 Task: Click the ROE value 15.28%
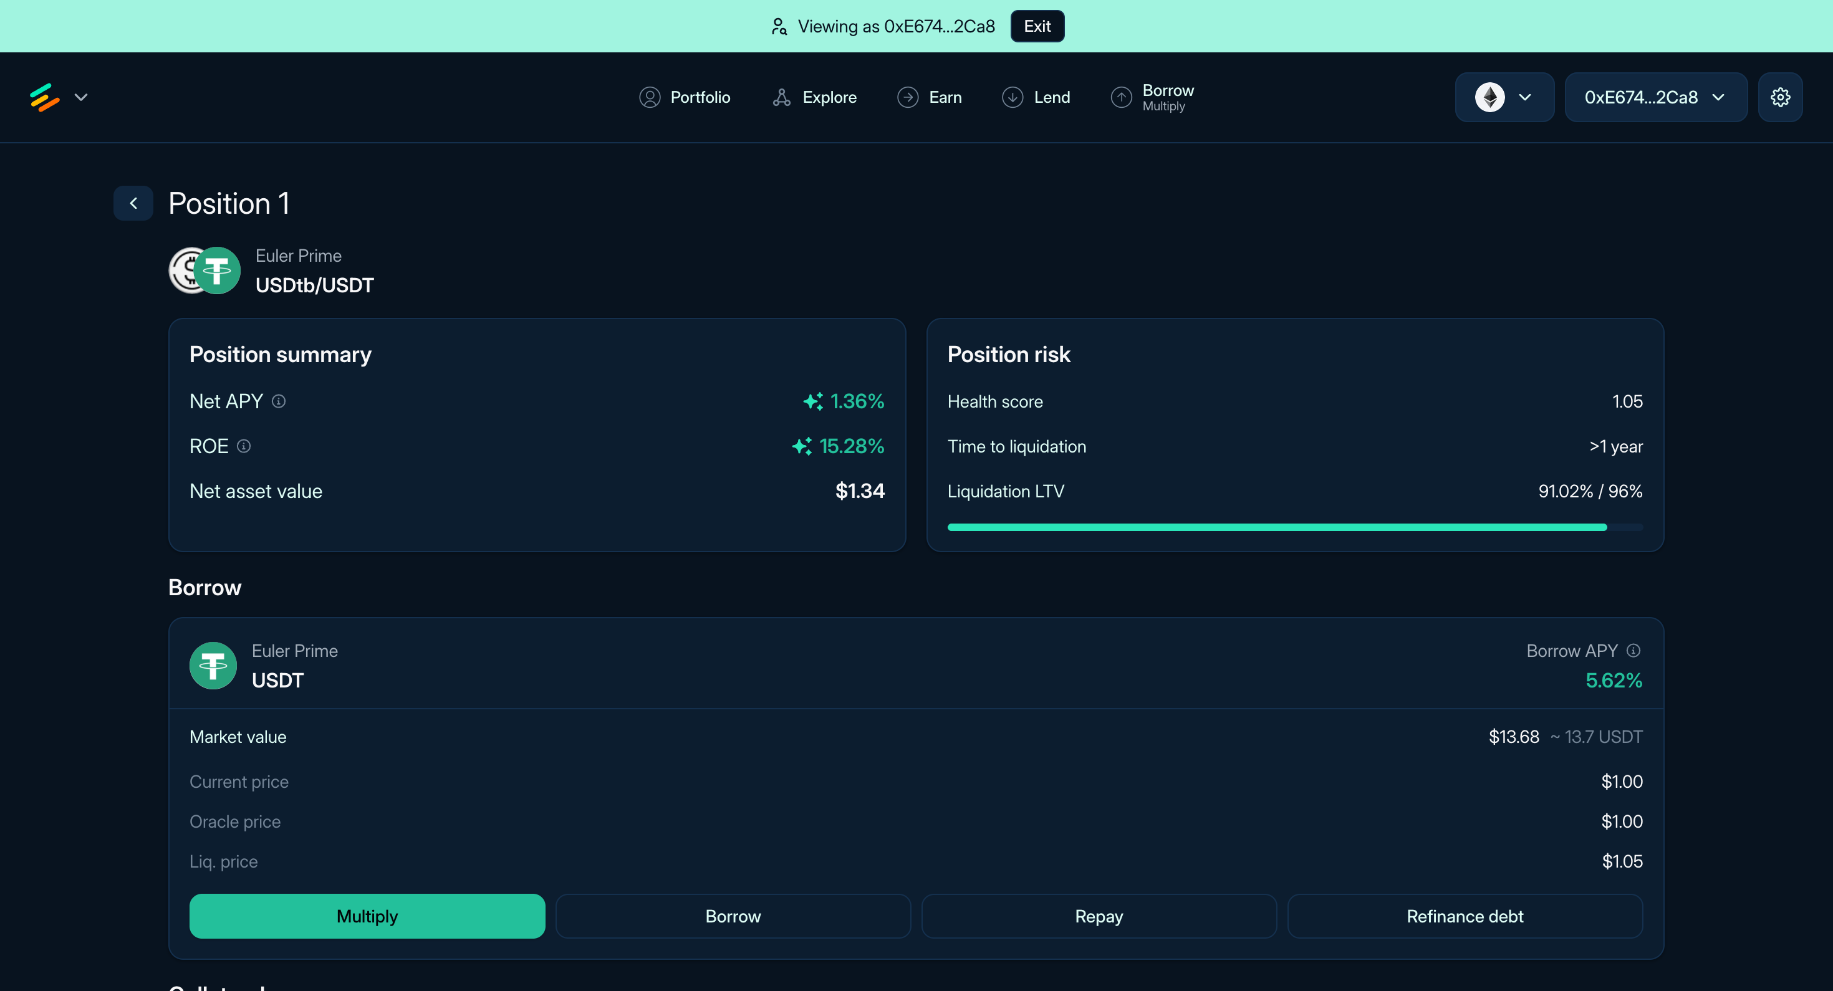[852, 446]
